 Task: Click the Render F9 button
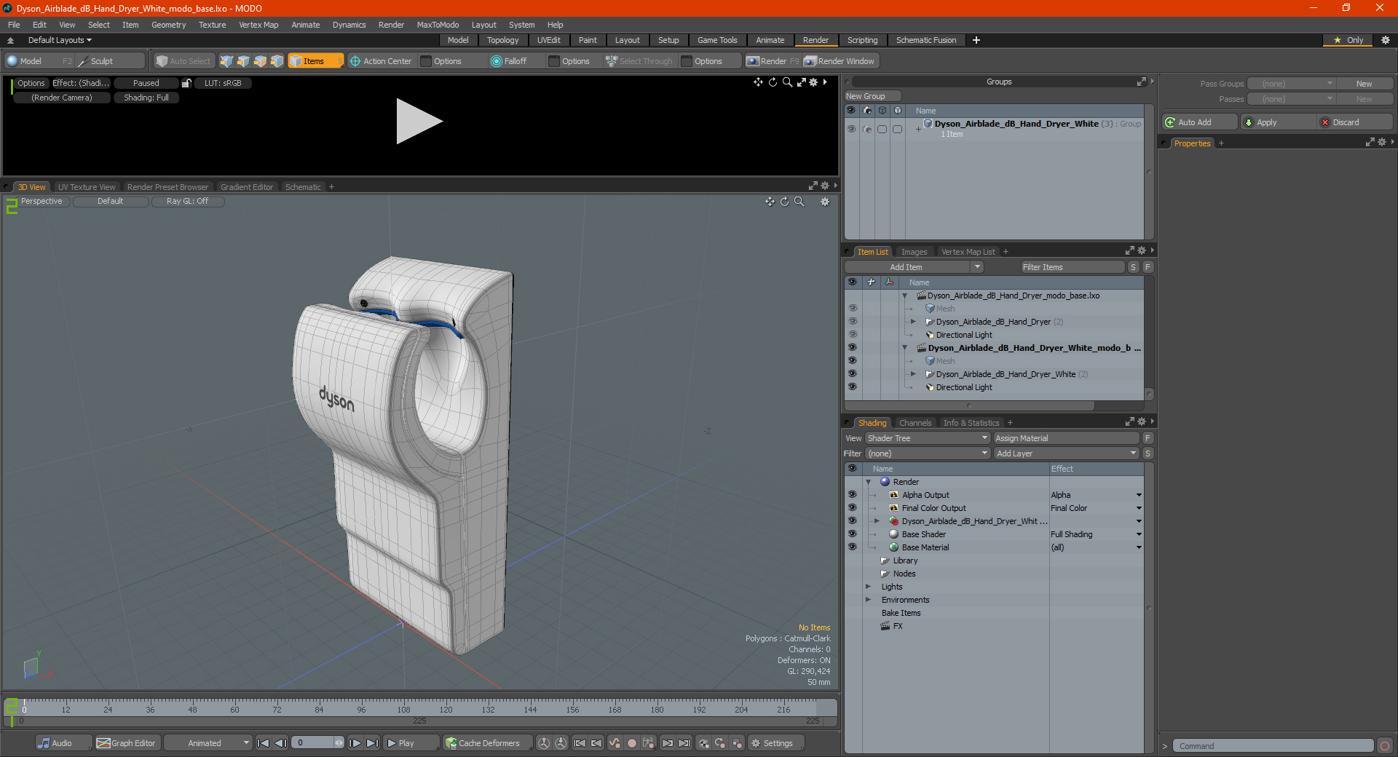point(773,61)
